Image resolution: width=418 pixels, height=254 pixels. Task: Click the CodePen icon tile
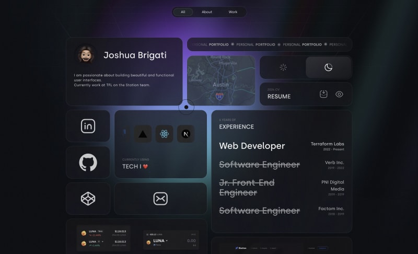click(88, 199)
